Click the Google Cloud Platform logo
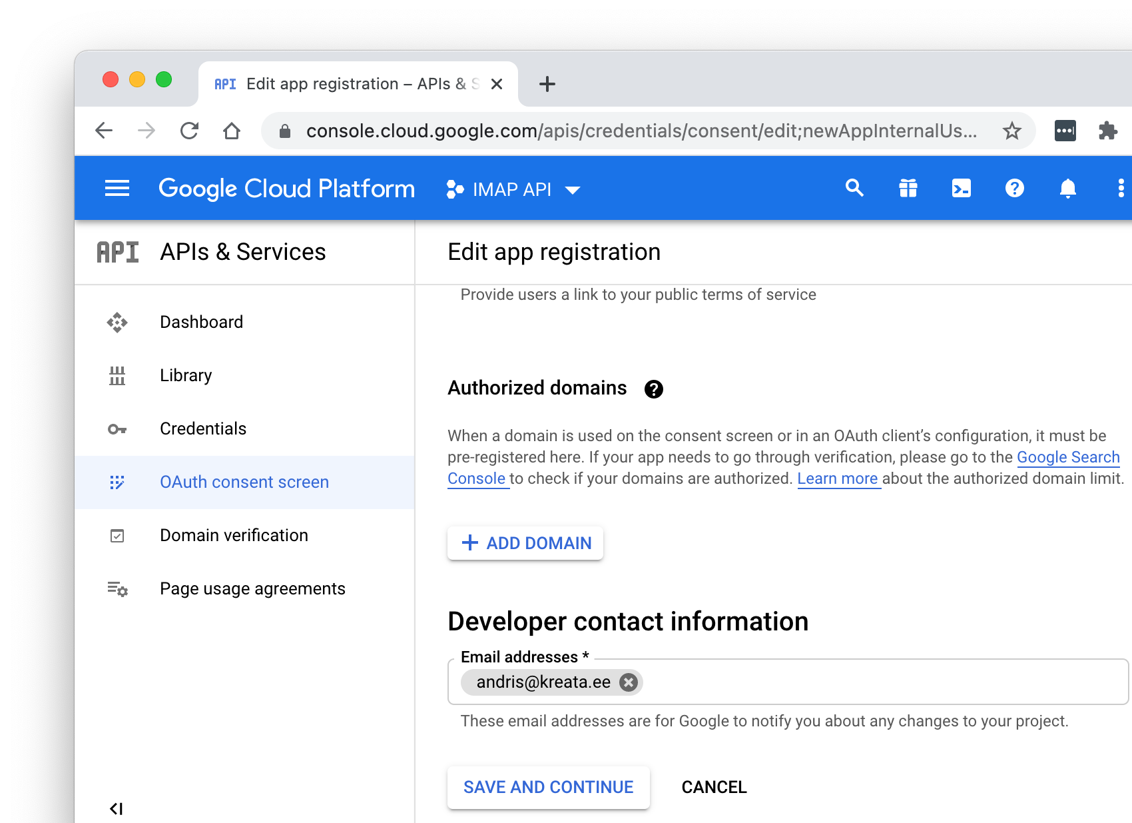This screenshot has height=823, width=1132. (x=286, y=189)
